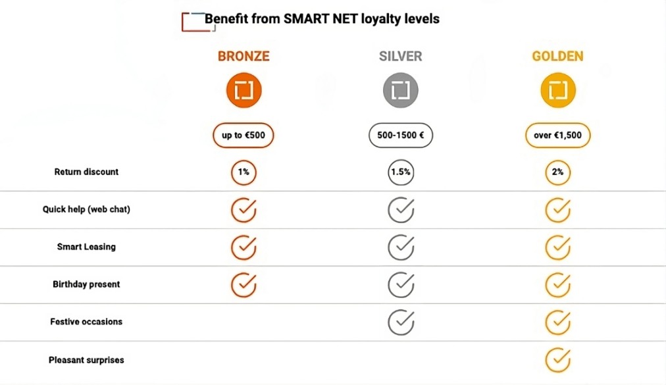
Task: Open the BRONZE level heading
Action: pyautogui.click(x=243, y=57)
